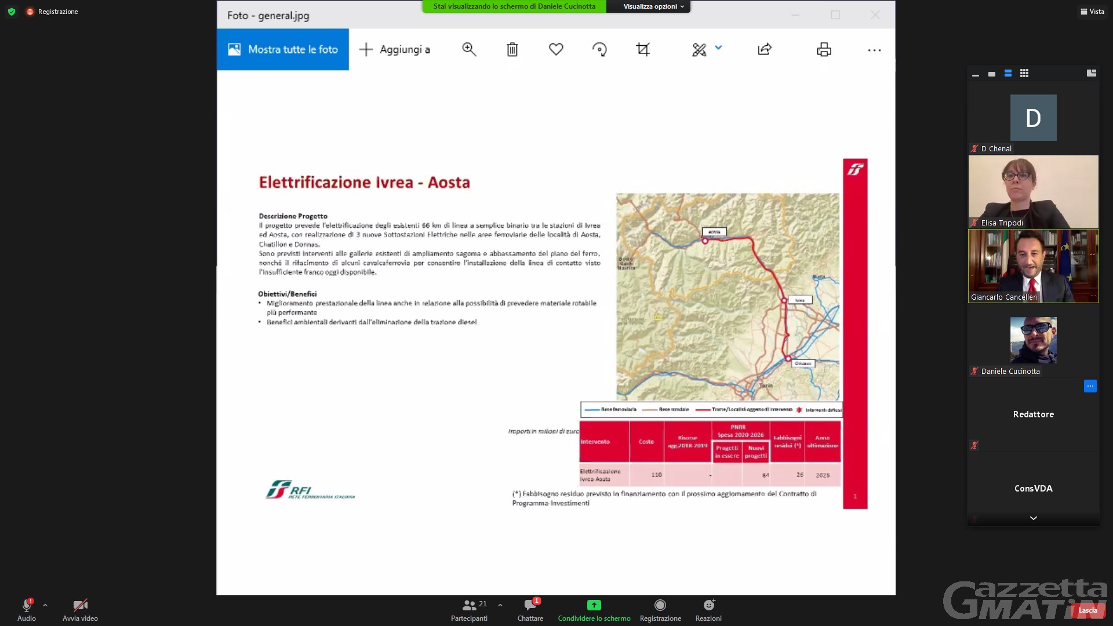This screenshot has width=1113, height=626.
Task: Select the single-strip video panel layout icon
Action: [992, 74]
